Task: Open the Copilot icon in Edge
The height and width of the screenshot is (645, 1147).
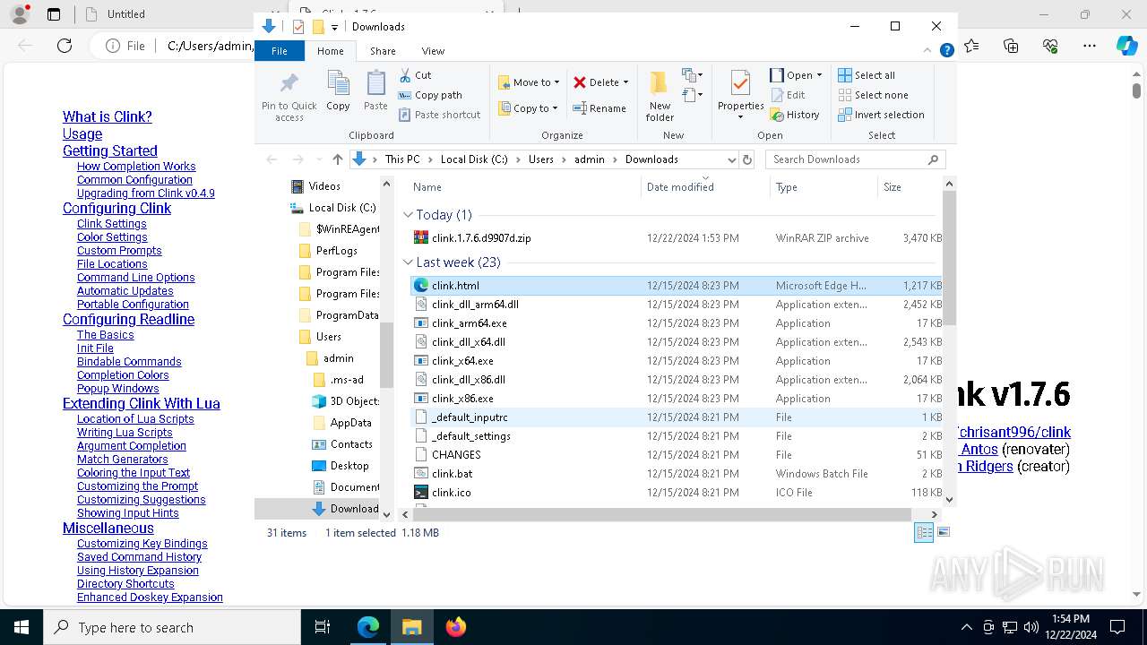Action: point(1126,46)
